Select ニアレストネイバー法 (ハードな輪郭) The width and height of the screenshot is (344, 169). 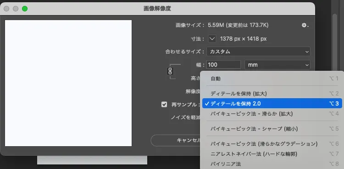pyautogui.click(x=272, y=154)
